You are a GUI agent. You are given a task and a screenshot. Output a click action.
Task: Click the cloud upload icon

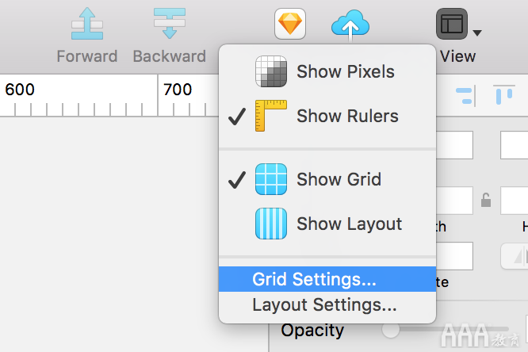point(350,25)
